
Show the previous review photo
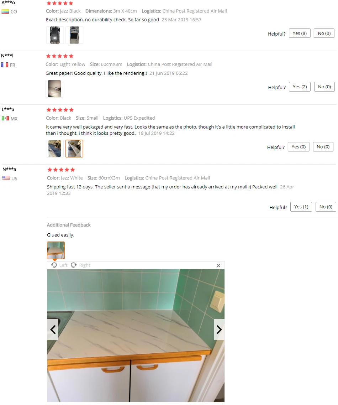click(x=53, y=329)
